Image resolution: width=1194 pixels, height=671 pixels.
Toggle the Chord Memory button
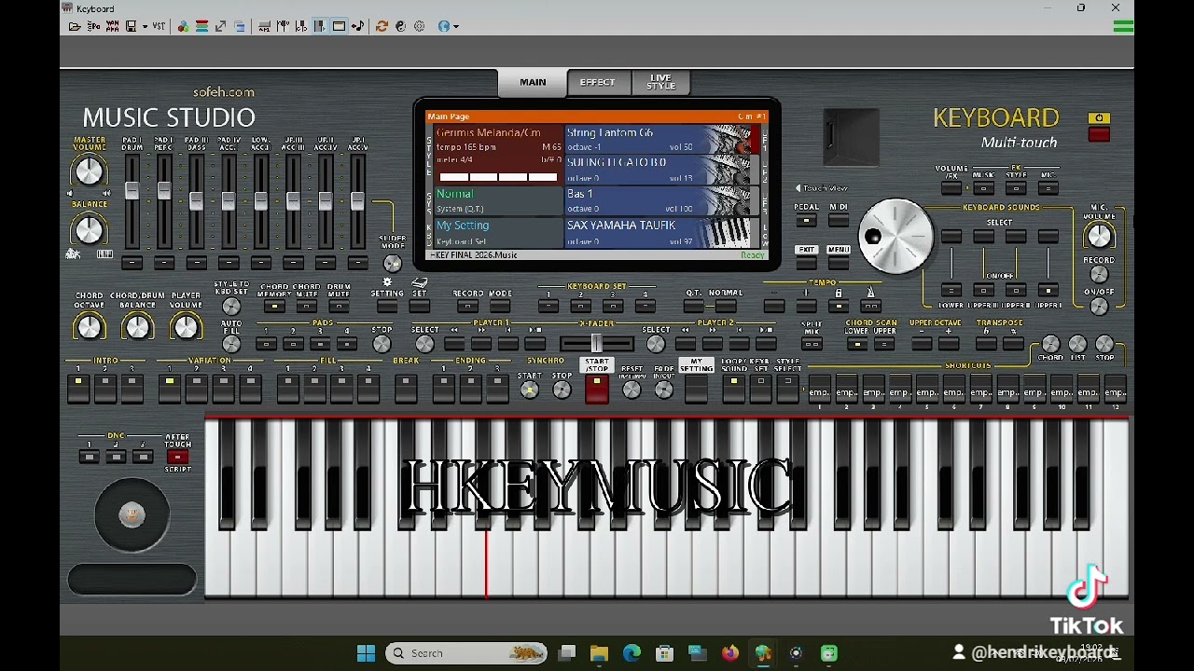point(273,306)
